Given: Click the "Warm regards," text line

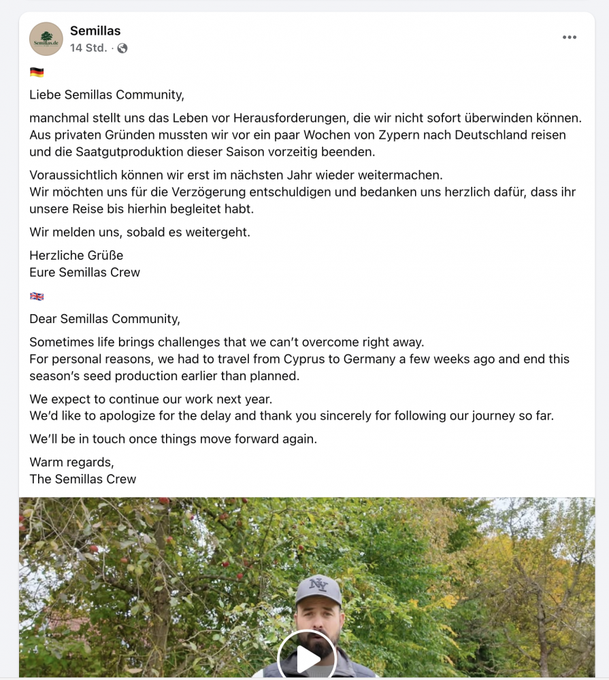Looking at the screenshot, I should [x=71, y=462].
